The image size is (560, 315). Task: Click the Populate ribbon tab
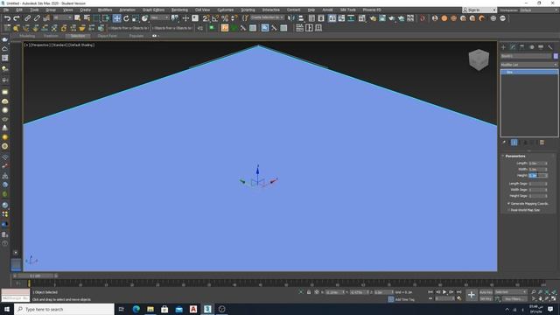136,36
